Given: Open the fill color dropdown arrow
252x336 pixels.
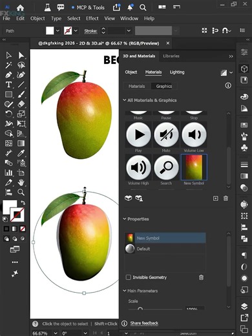Looking at the screenshot, I should pyautogui.click(x=58, y=31).
